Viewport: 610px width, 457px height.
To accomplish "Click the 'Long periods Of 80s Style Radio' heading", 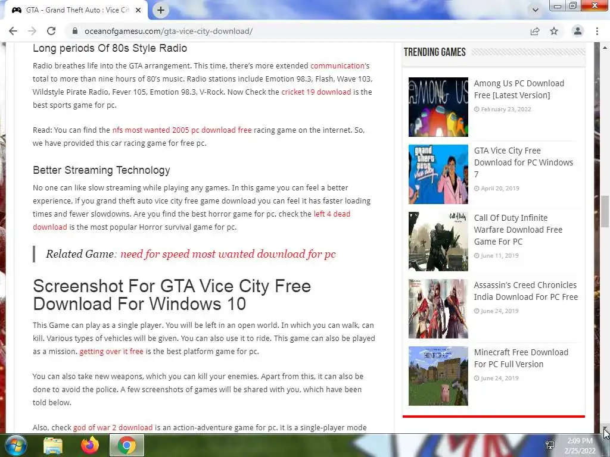I will (110, 48).
